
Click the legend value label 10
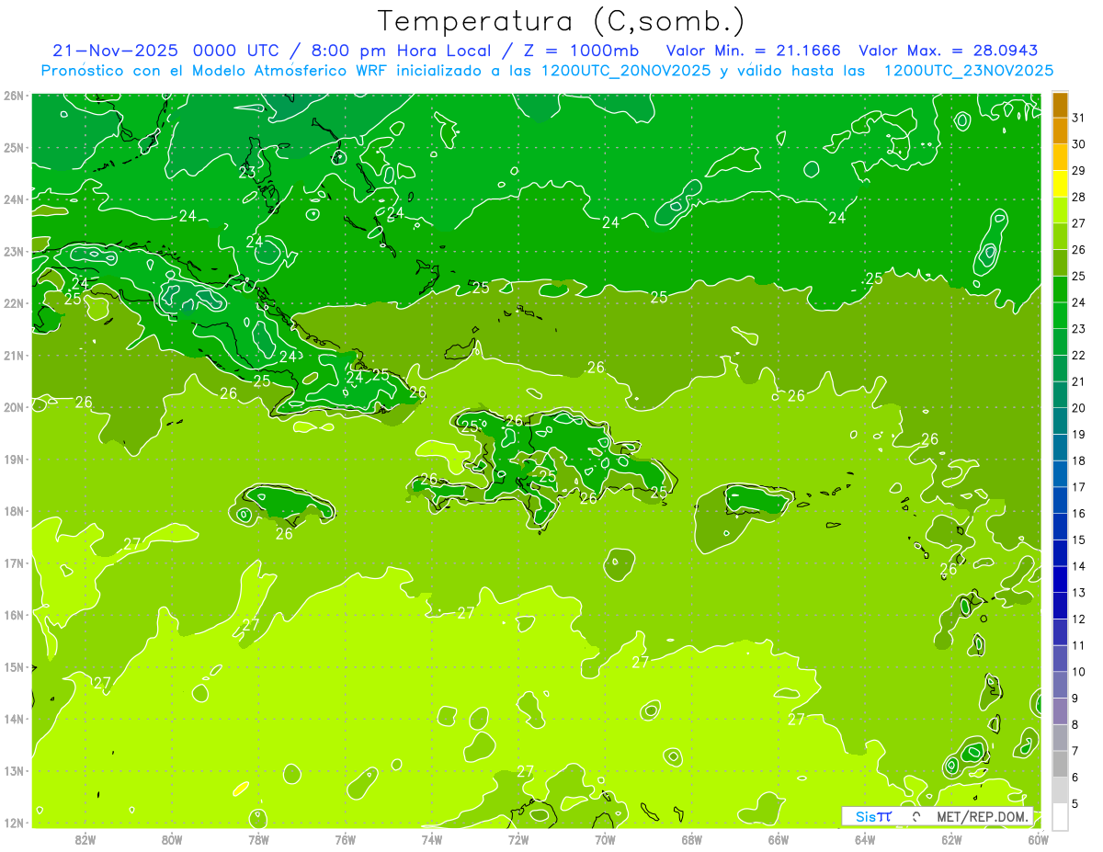[x=1078, y=672]
